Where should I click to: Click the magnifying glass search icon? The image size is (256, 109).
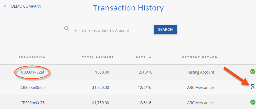pos(67,29)
